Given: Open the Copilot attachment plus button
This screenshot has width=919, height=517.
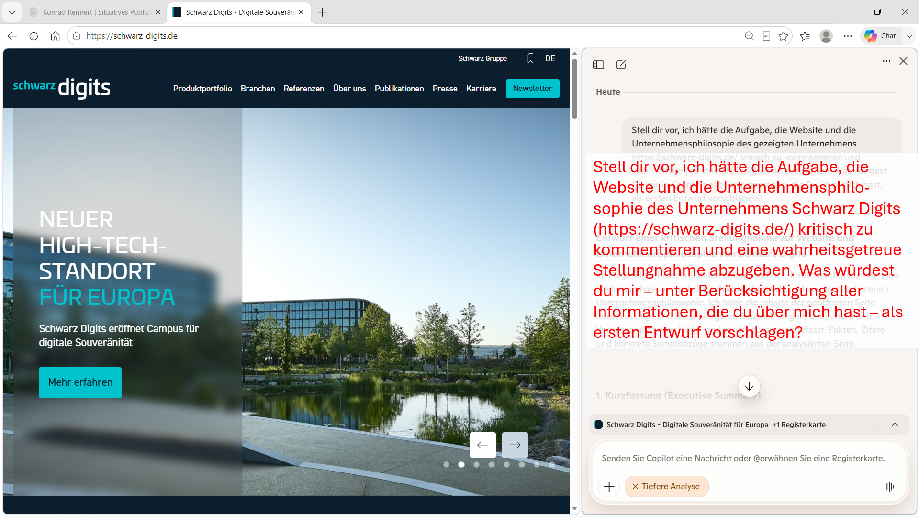Looking at the screenshot, I should pyautogui.click(x=609, y=487).
